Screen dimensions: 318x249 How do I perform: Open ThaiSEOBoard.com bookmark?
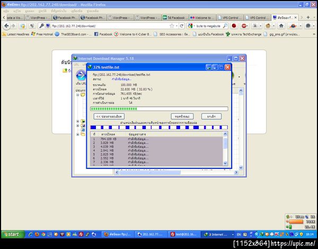73,35
